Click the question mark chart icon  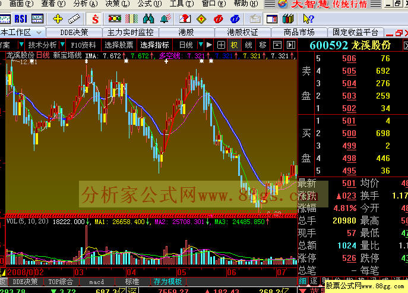coord(185,19)
